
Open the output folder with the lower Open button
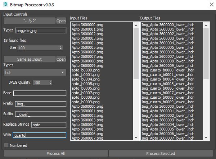[61, 59]
